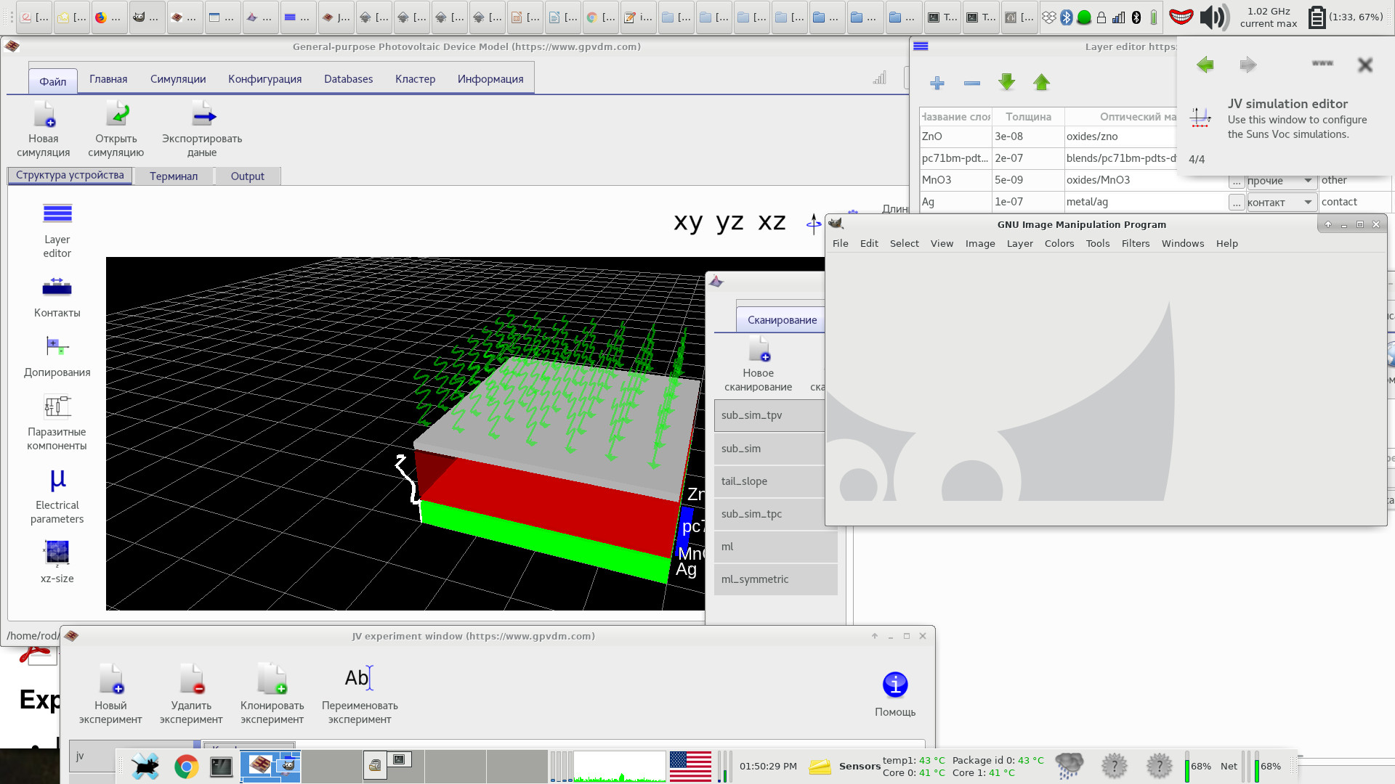Open GIMP Filters menu
Viewport: 1395px width, 784px height.
[x=1135, y=243]
